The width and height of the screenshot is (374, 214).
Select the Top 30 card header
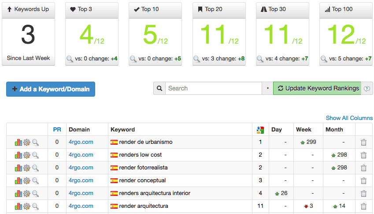point(282,10)
